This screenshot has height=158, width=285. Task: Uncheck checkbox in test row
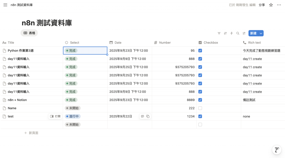click(200, 116)
